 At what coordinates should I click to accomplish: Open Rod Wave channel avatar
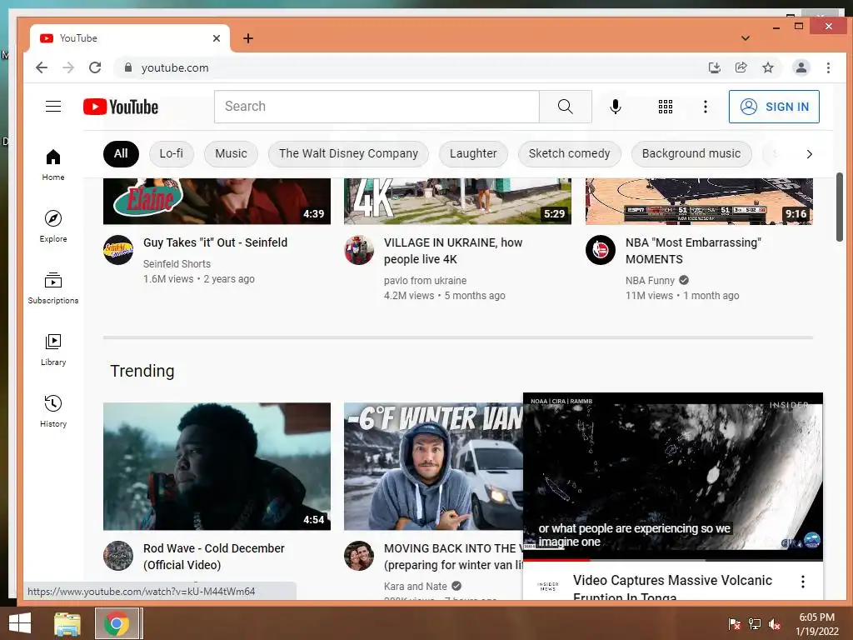118,556
